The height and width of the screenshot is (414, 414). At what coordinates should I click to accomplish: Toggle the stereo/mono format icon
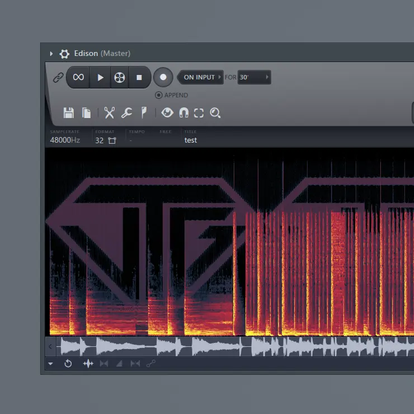click(x=112, y=140)
